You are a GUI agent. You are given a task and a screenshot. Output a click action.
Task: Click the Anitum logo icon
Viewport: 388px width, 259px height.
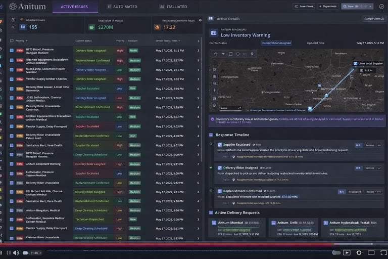click(13, 7)
